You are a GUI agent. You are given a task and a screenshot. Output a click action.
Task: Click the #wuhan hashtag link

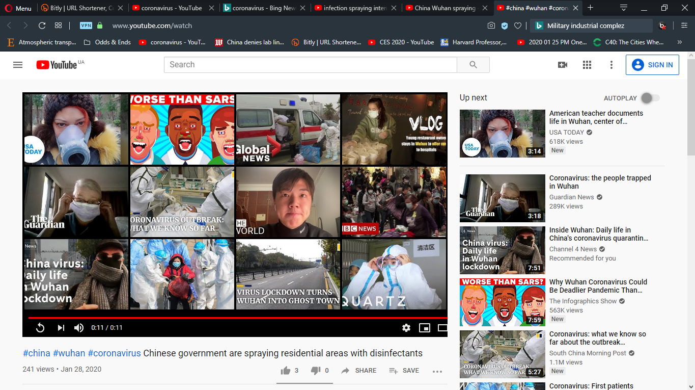69,353
